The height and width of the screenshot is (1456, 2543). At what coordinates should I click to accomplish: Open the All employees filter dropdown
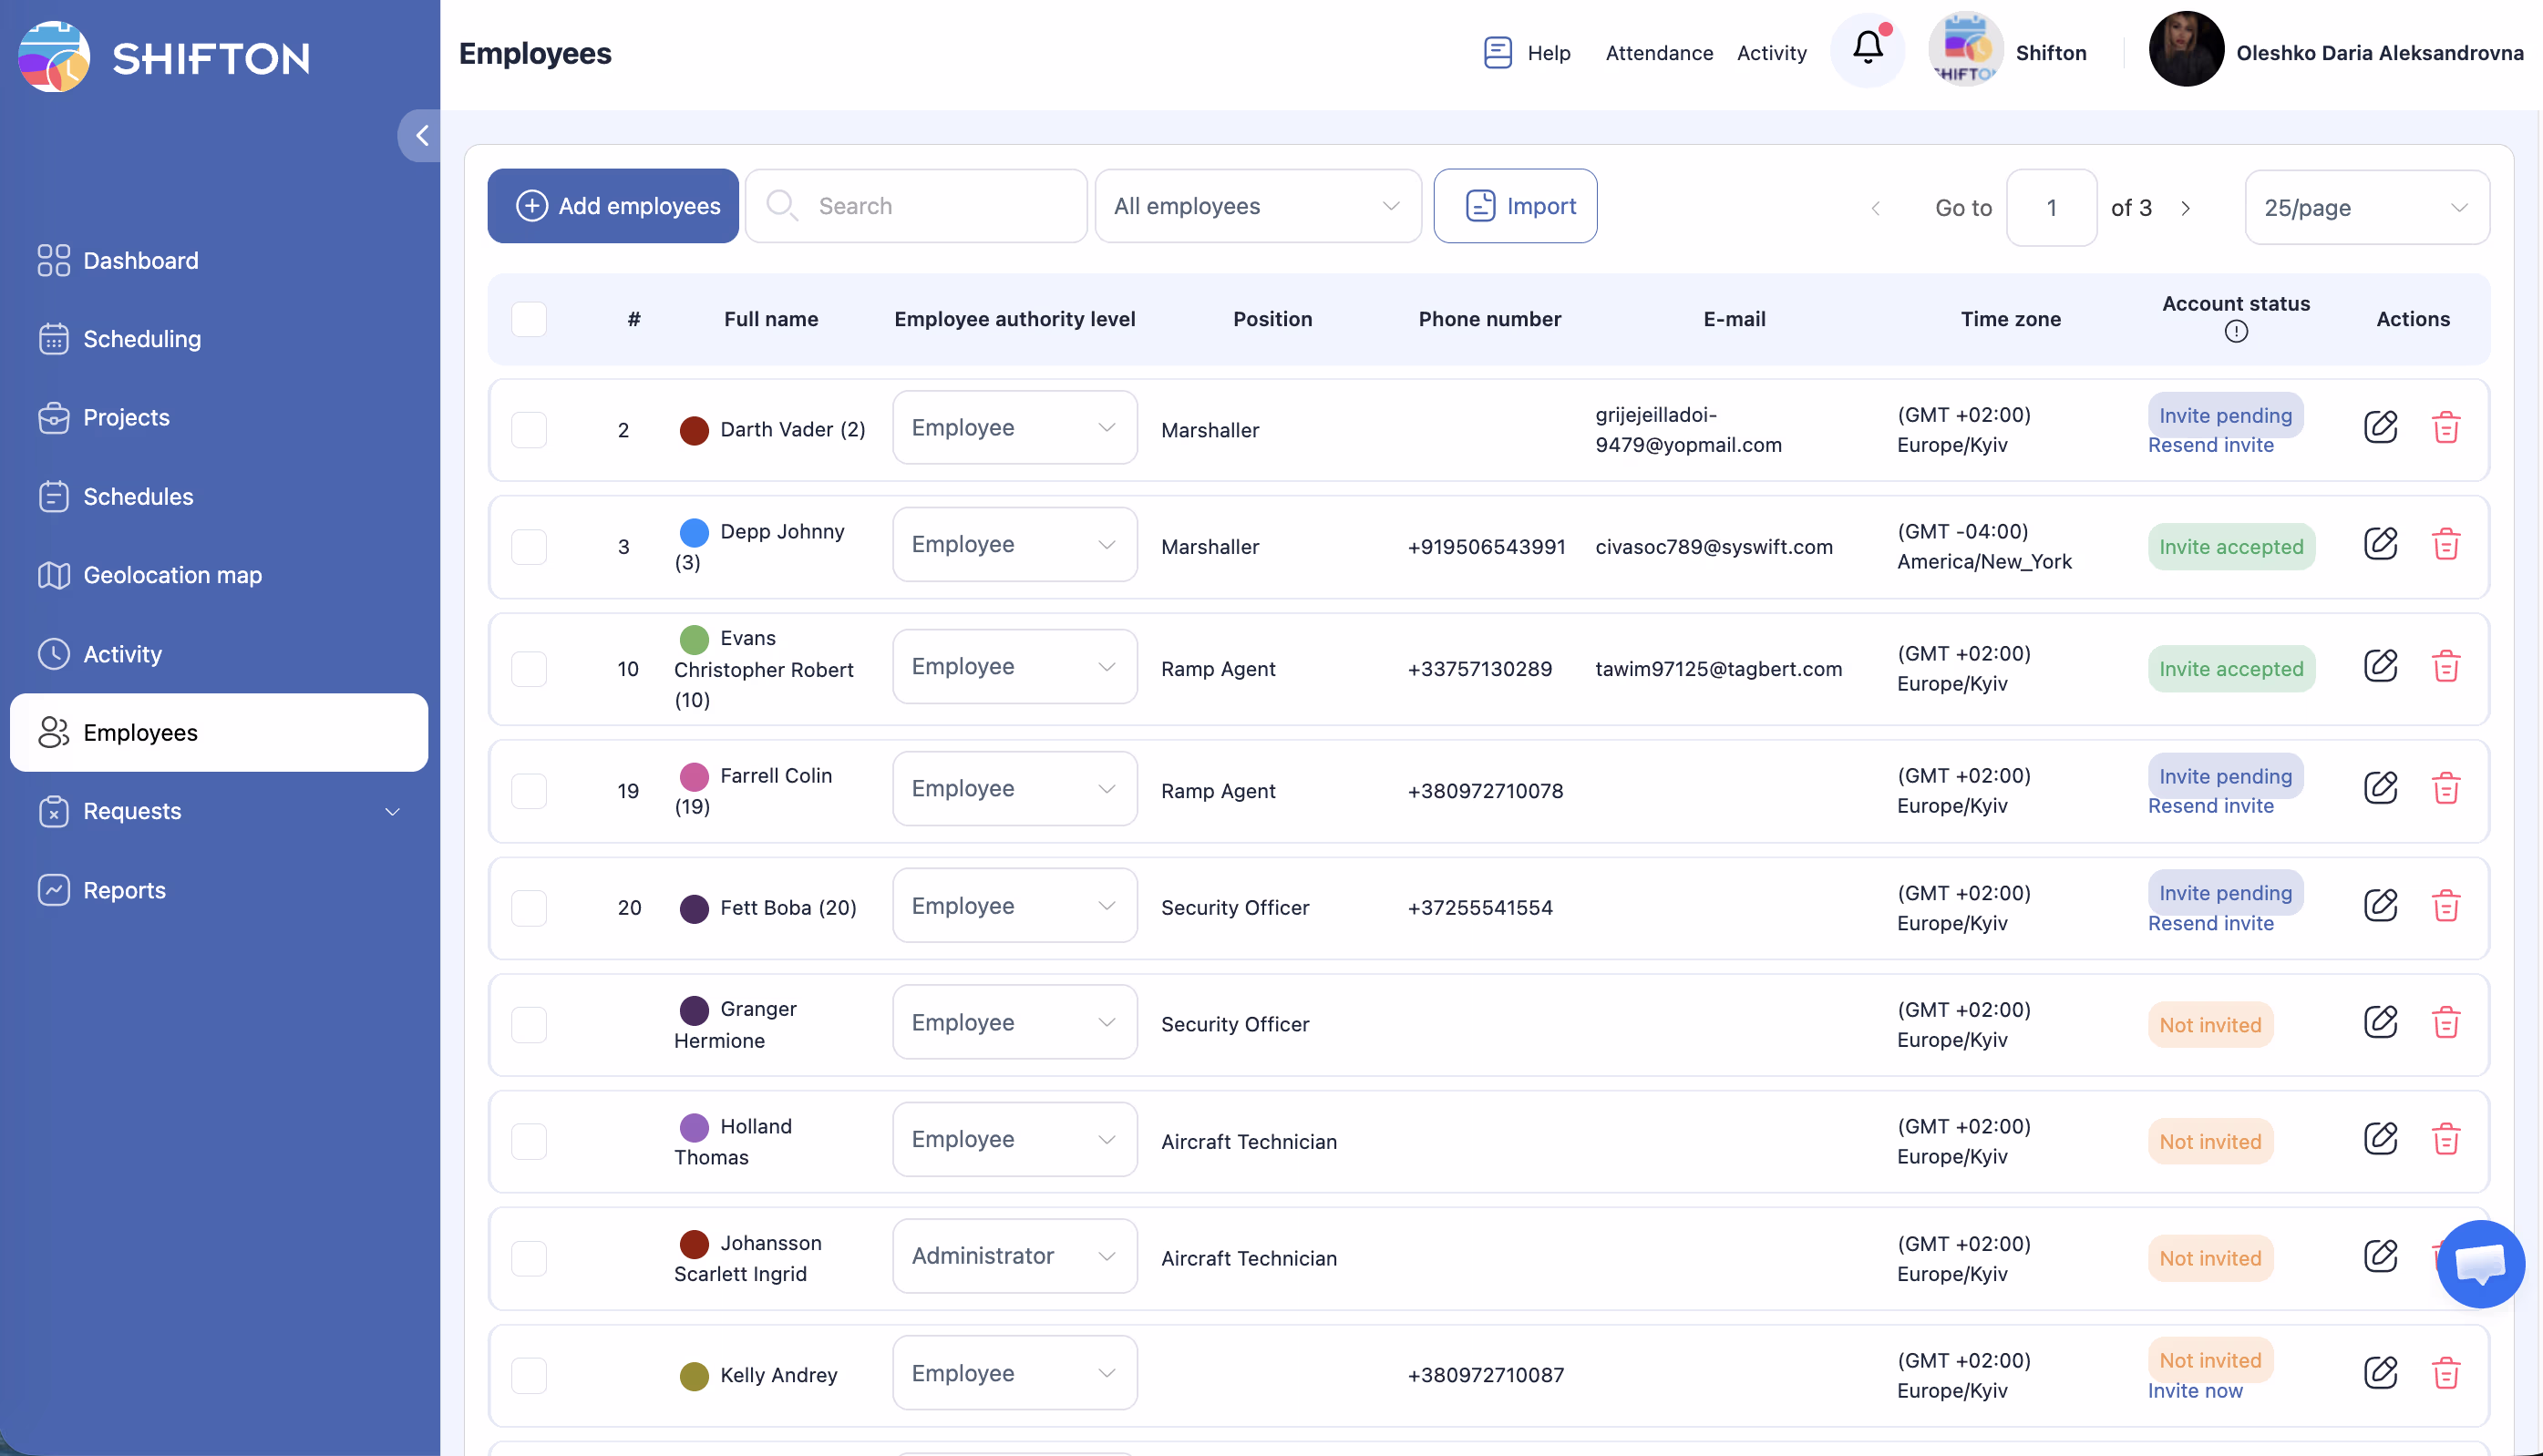point(1257,206)
